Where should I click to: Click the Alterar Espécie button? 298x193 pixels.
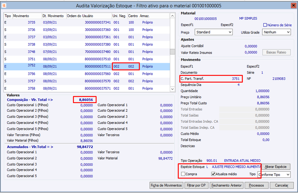(x=276, y=167)
